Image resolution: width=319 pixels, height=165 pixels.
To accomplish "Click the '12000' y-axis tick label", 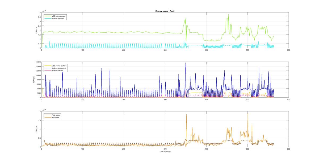I will (x=38, y=71).
